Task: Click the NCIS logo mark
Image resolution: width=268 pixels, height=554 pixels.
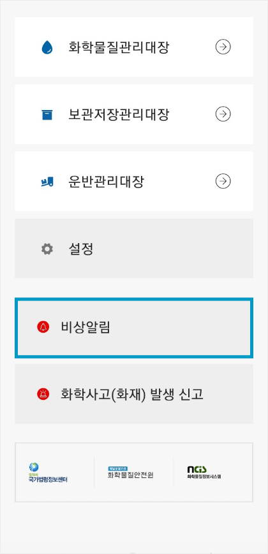Action: tap(197, 469)
